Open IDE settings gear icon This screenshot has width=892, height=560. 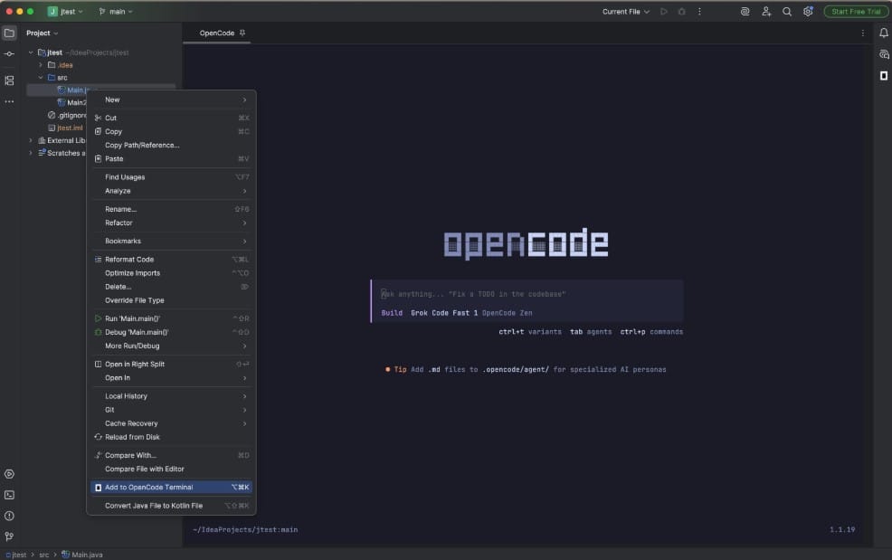(x=808, y=12)
